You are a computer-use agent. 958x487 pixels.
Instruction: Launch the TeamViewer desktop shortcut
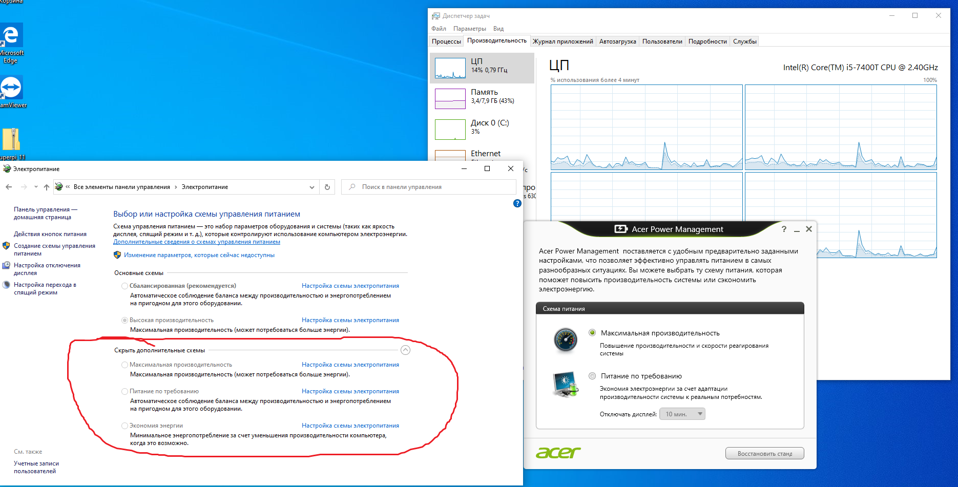11,88
